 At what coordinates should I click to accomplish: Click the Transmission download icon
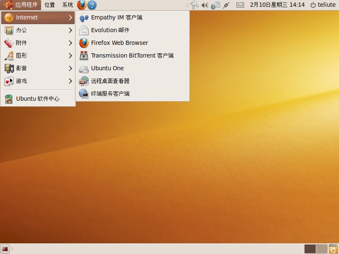(x=83, y=56)
